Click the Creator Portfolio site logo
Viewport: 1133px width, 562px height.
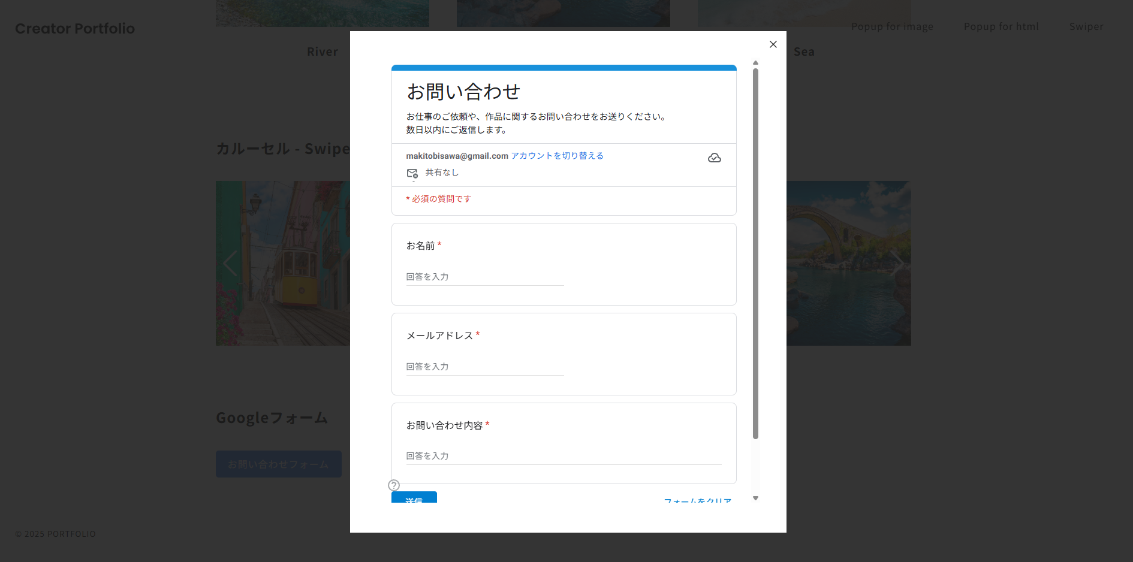[x=75, y=29]
